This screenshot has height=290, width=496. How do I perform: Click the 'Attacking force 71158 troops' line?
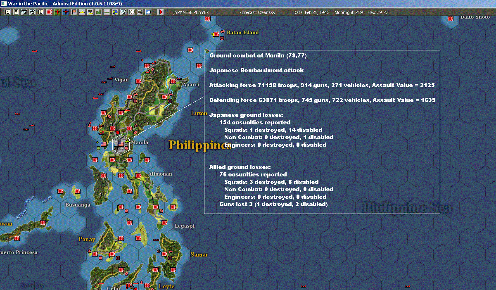322,85
